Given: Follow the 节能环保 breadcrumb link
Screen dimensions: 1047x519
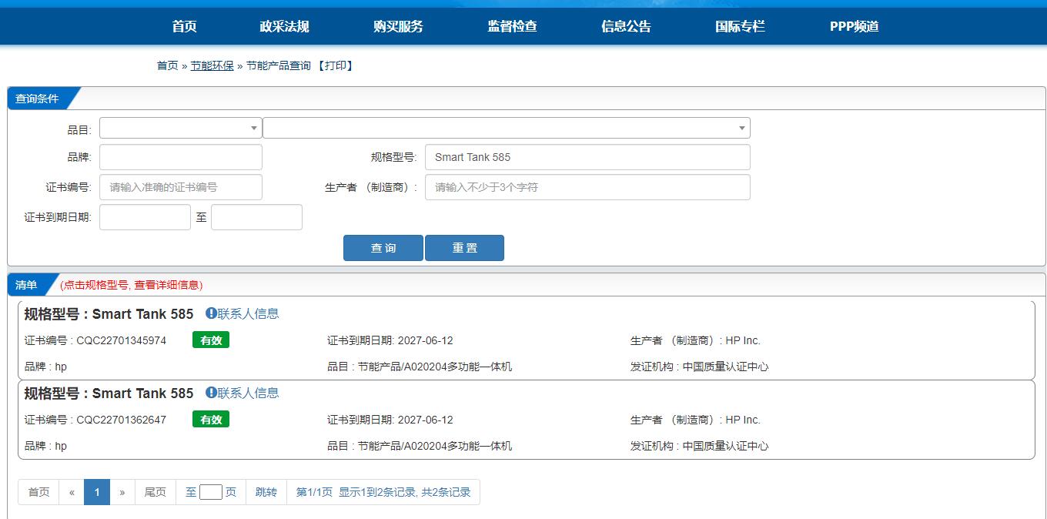Looking at the screenshot, I should click(212, 65).
